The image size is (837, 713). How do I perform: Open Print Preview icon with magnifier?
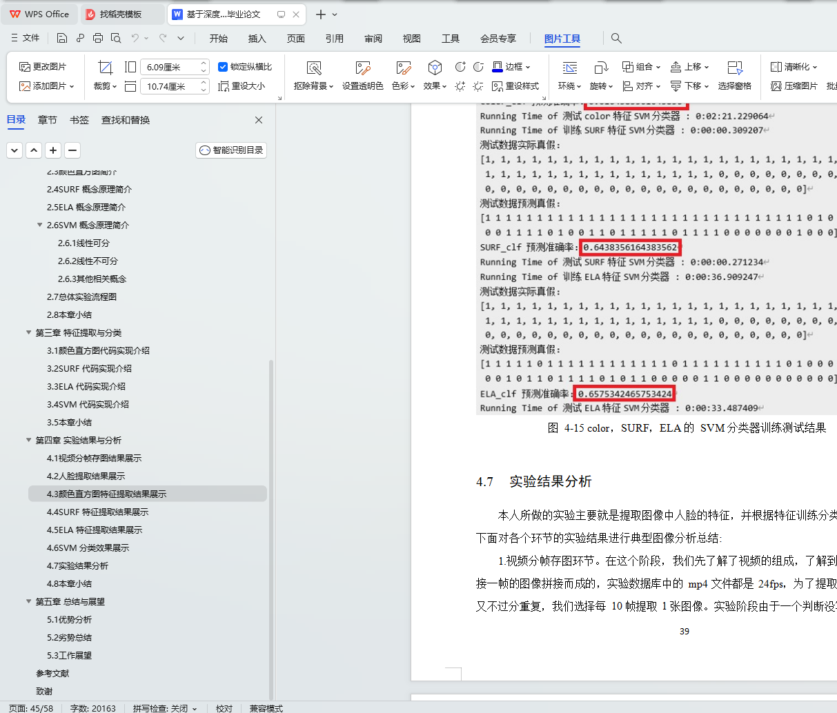[x=116, y=39]
